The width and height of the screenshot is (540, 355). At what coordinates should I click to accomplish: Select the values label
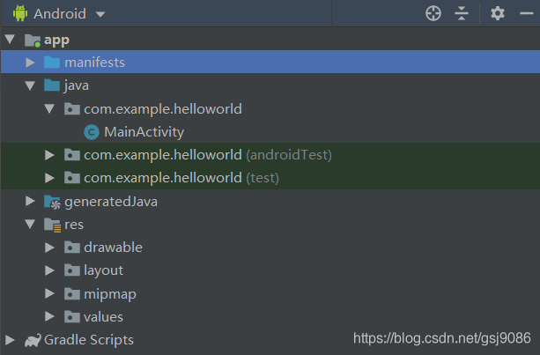click(x=103, y=317)
